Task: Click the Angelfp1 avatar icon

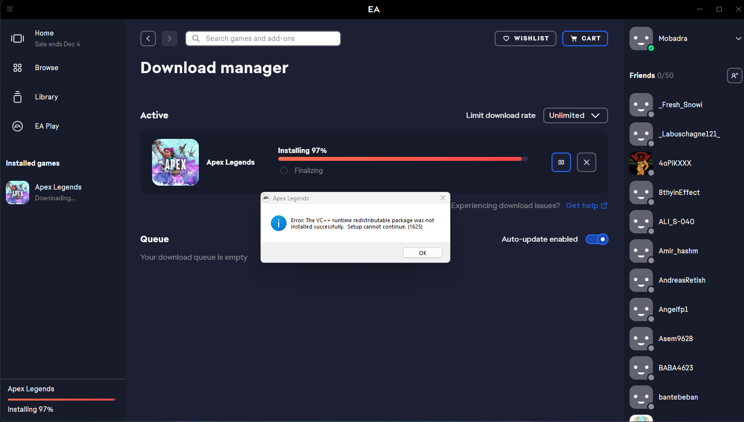Action: 641,309
